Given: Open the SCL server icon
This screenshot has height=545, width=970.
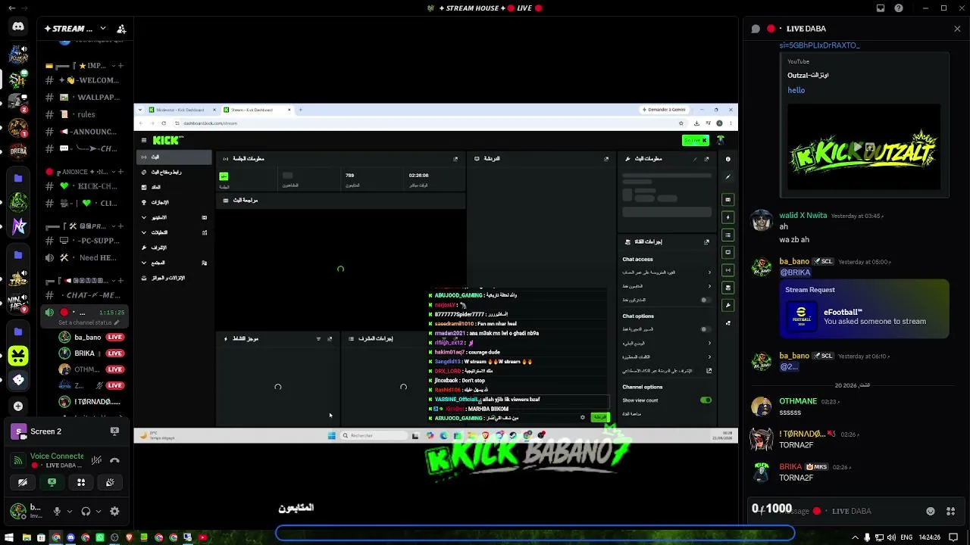Looking at the screenshot, I should pos(18,202).
